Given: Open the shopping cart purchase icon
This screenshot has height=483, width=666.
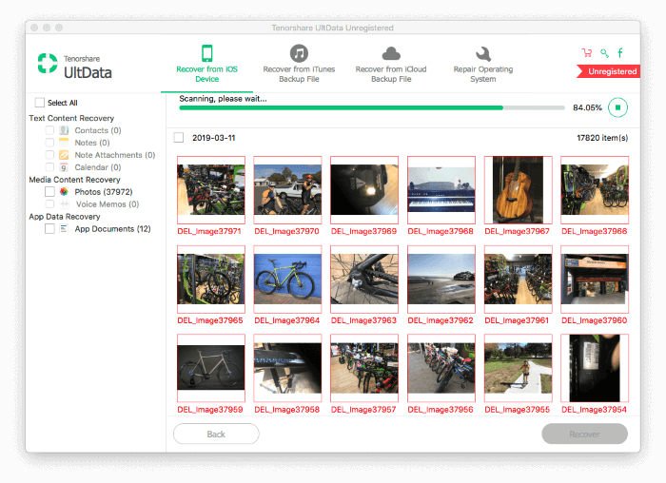Looking at the screenshot, I should [x=587, y=52].
